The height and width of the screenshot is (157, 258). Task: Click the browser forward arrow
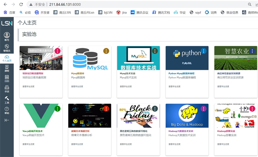(x=13, y=4)
